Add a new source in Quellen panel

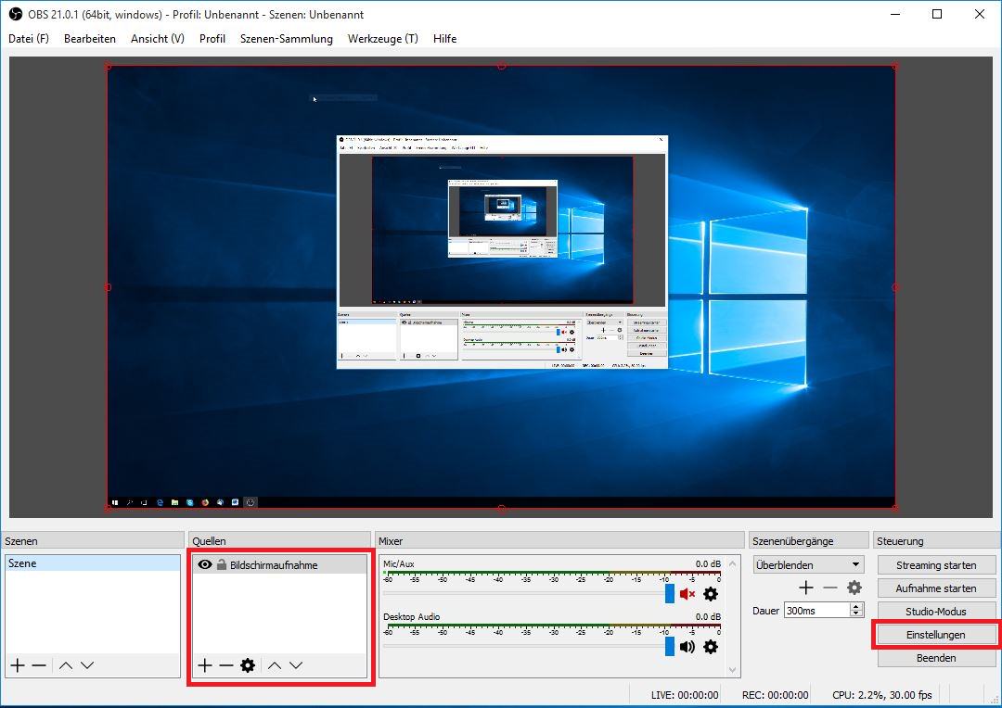click(204, 665)
